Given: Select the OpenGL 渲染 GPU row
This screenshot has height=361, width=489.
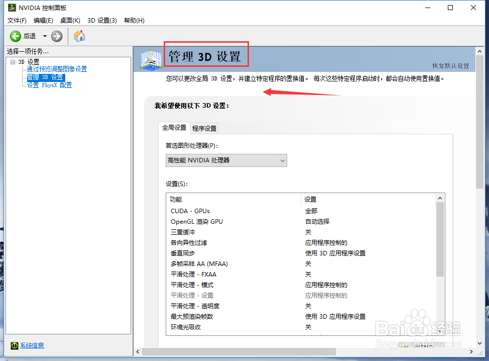Looking at the screenshot, I should tap(301, 222).
